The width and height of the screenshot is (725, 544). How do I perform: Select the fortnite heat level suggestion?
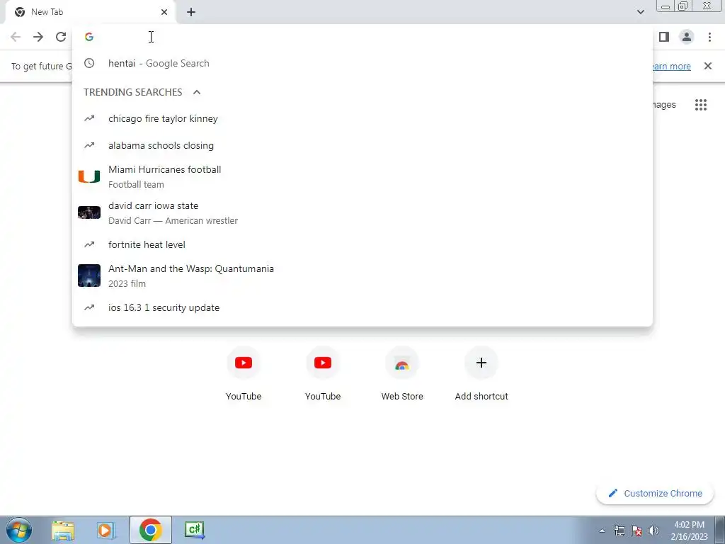[x=362, y=244]
